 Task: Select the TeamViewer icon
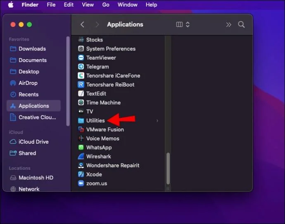coord(81,58)
